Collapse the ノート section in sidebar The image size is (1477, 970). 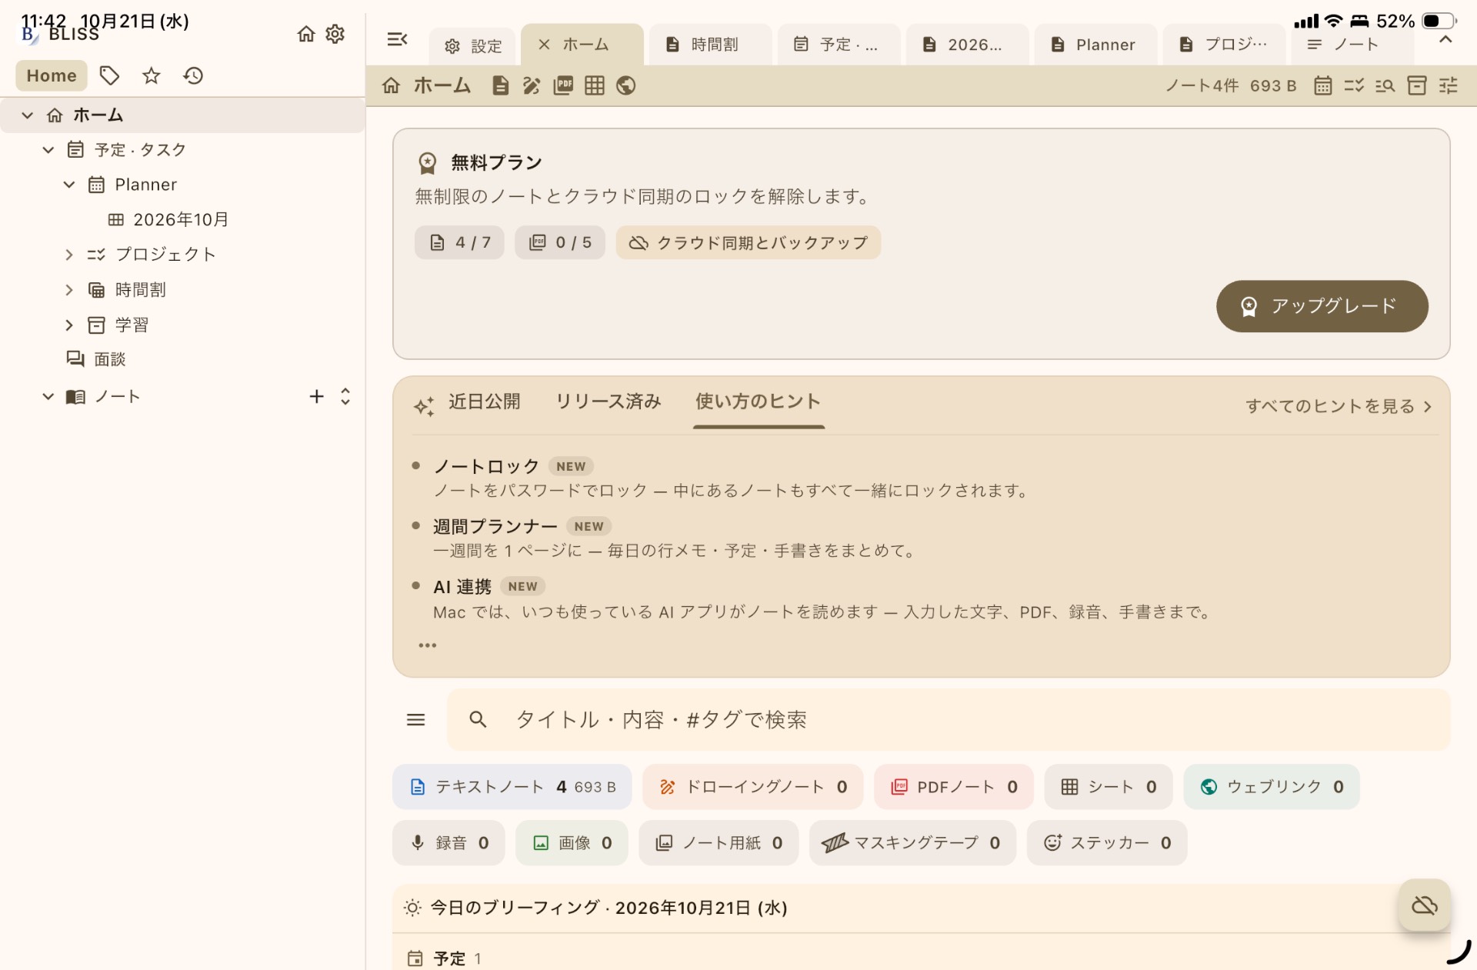(x=48, y=397)
